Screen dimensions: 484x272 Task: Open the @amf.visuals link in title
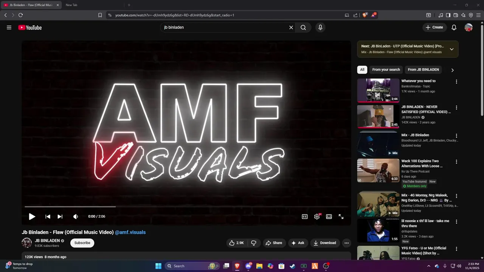point(130,232)
